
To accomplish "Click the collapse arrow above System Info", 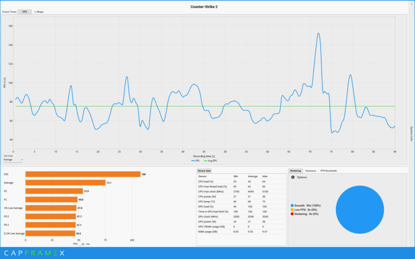I will [x=412, y=4].
